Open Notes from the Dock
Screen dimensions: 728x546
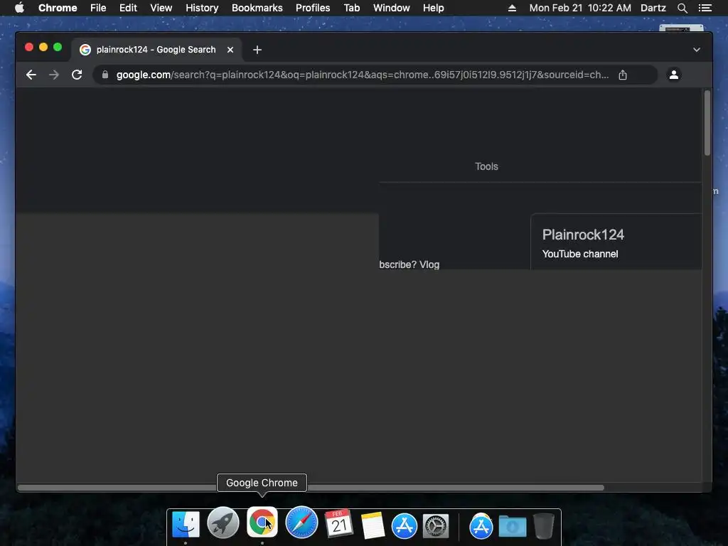pyautogui.click(x=373, y=525)
